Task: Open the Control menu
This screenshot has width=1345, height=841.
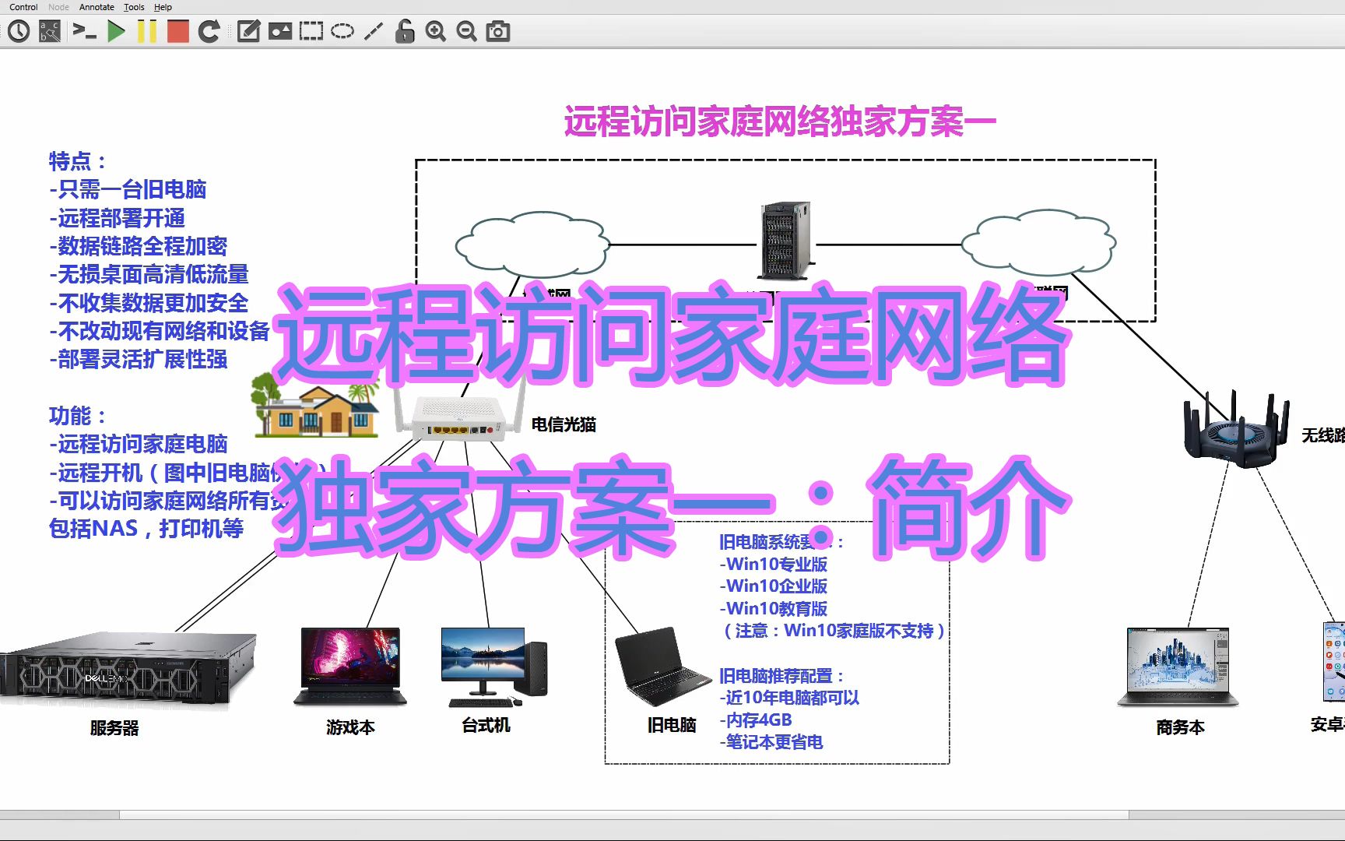Action: pos(23,7)
